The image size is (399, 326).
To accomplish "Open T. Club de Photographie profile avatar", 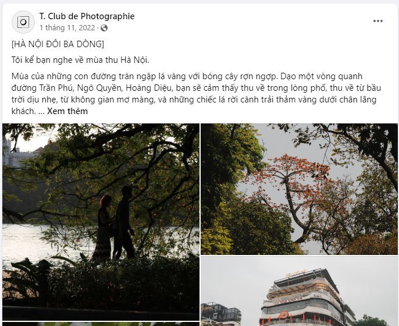I will click(23, 22).
